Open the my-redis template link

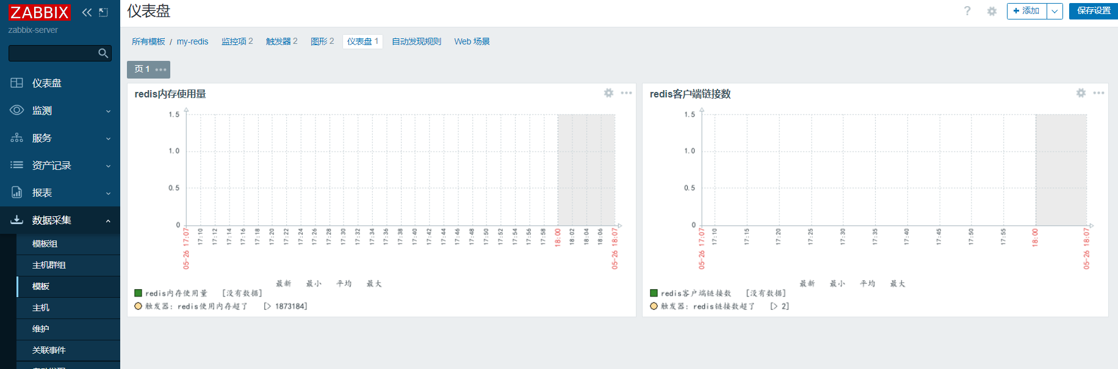(192, 41)
